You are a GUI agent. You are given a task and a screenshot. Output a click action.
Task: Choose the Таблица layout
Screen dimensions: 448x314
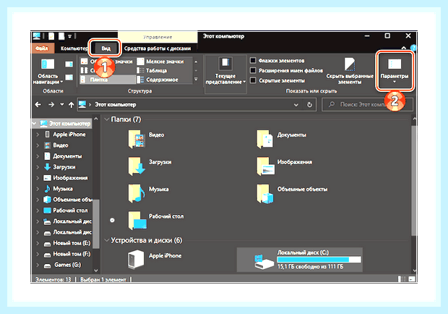pyautogui.click(x=152, y=70)
